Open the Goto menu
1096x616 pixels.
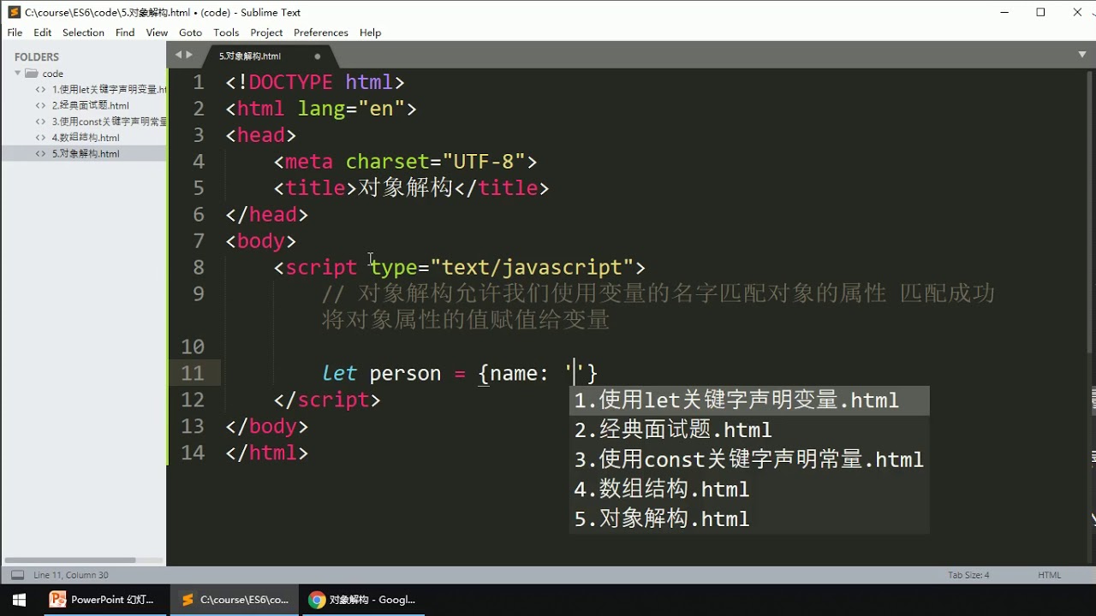click(190, 33)
